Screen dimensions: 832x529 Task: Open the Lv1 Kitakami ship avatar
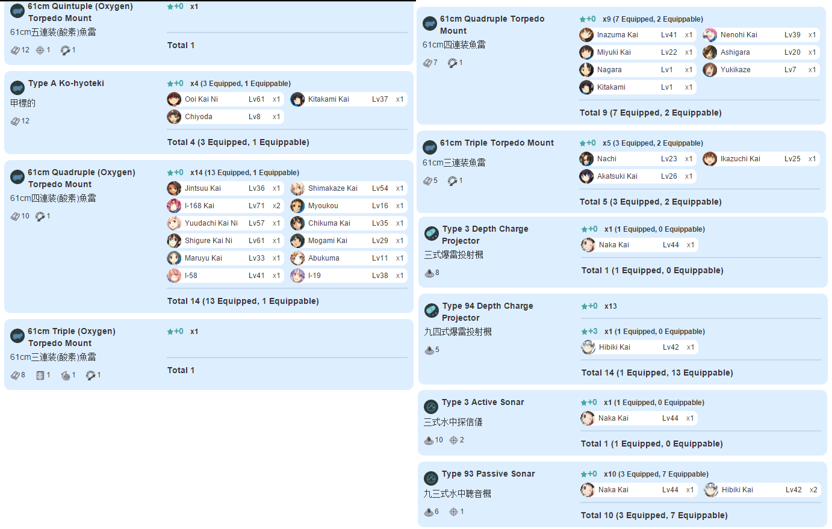click(x=586, y=87)
